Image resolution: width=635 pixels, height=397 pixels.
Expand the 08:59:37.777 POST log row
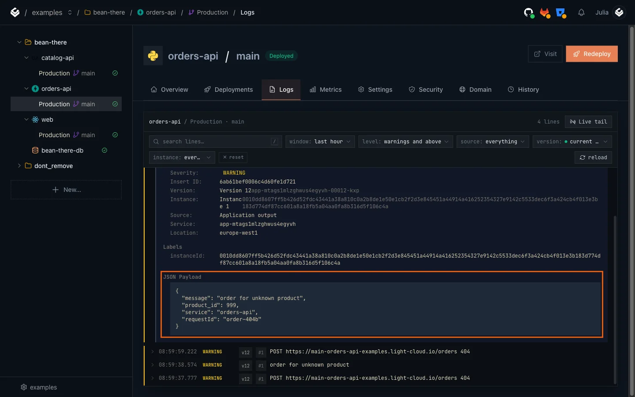153,378
